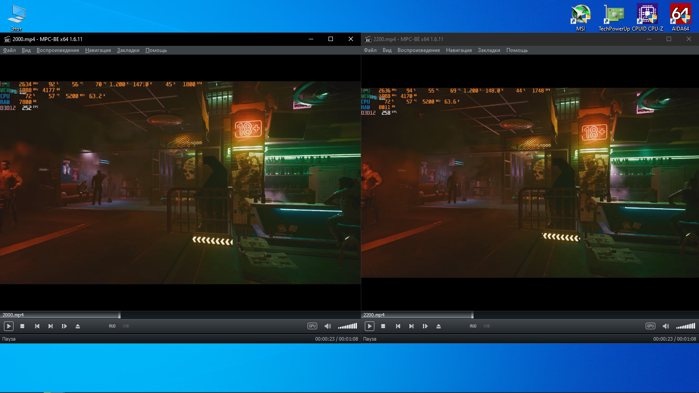Step one frame forward in 2000.mp4 player
Image resolution: width=699 pixels, height=393 pixels.
coord(64,326)
